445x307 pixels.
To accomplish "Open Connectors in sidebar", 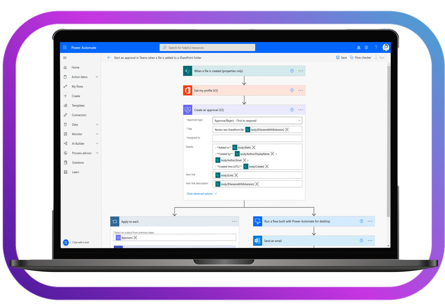I will [x=79, y=115].
